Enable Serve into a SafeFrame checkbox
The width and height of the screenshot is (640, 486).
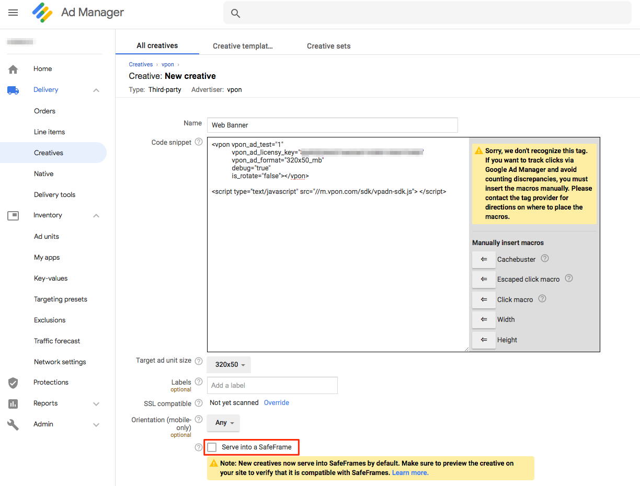click(x=212, y=447)
